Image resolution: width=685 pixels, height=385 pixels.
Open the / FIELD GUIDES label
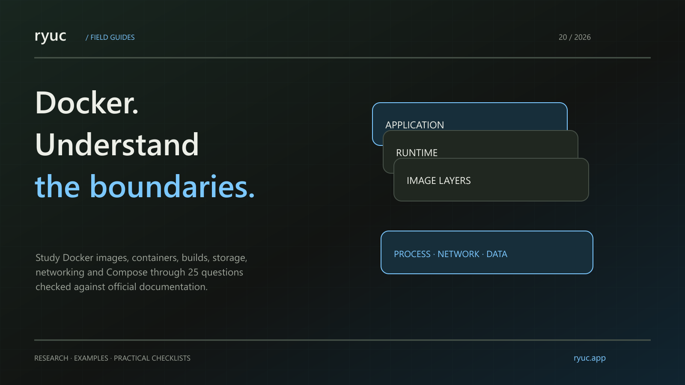[x=110, y=37]
